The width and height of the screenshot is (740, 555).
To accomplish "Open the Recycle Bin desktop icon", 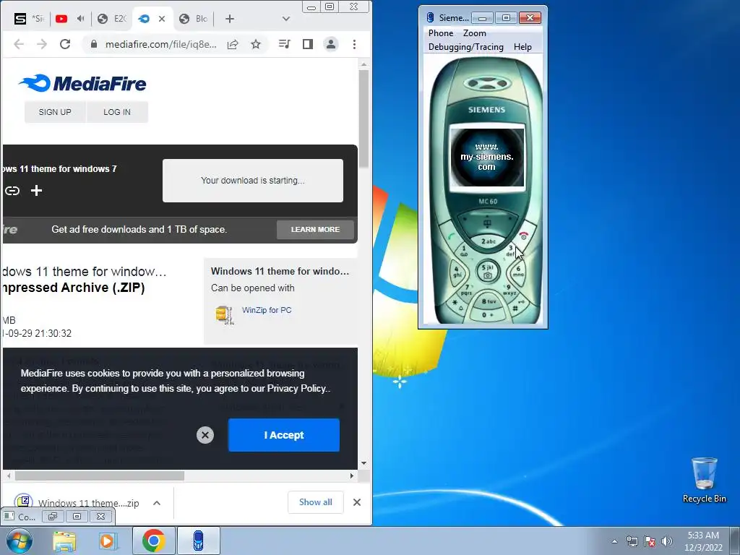I will coord(704,481).
